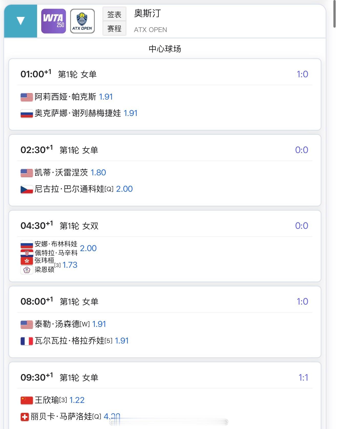This screenshot has height=429, width=338.
Task: Select odds 1.73 for 张玮桓/梁恩硕 pair
Action: tap(70, 265)
